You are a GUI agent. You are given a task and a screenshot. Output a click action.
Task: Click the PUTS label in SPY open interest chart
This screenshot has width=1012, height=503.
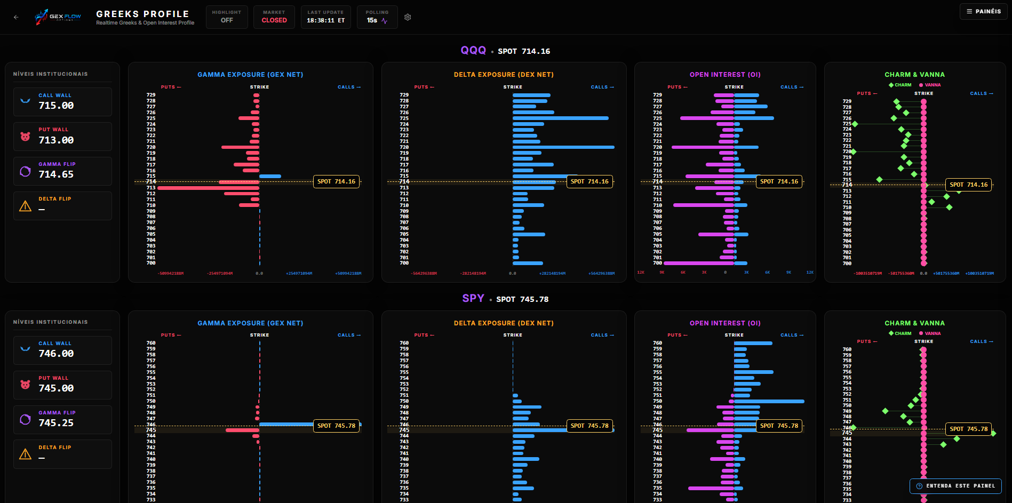(678, 335)
